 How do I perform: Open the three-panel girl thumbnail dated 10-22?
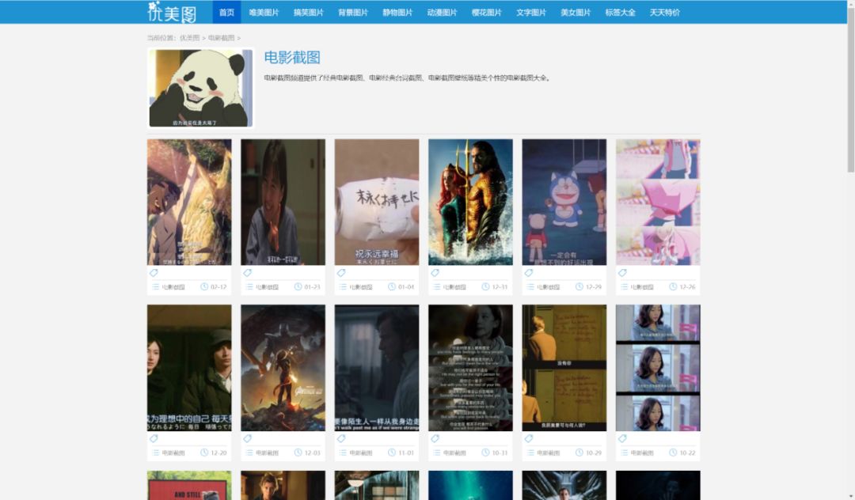[658, 368]
